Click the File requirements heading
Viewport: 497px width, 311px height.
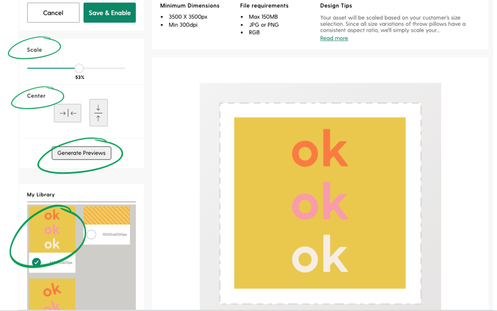[x=264, y=6]
